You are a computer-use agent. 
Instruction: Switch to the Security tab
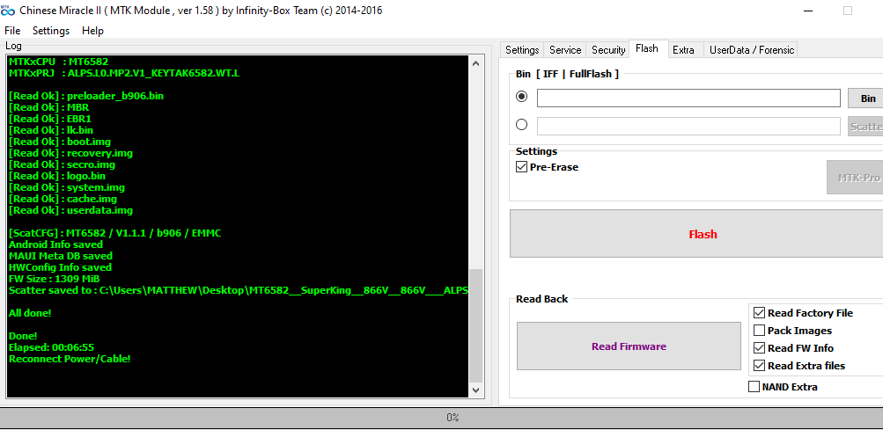click(608, 49)
